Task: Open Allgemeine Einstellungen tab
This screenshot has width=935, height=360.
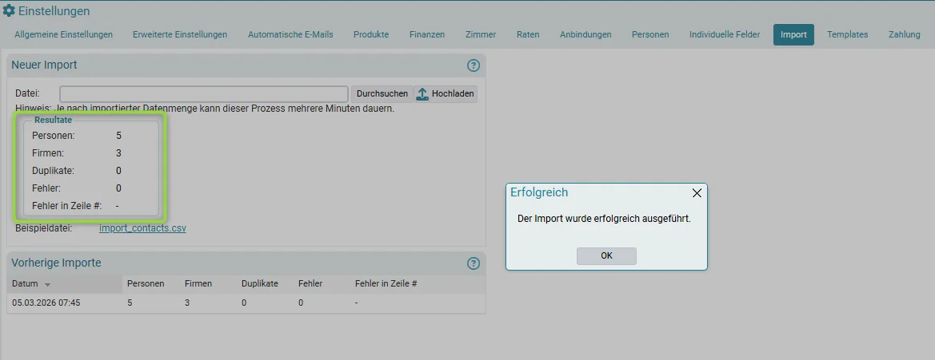Action: tap(64, 34)
